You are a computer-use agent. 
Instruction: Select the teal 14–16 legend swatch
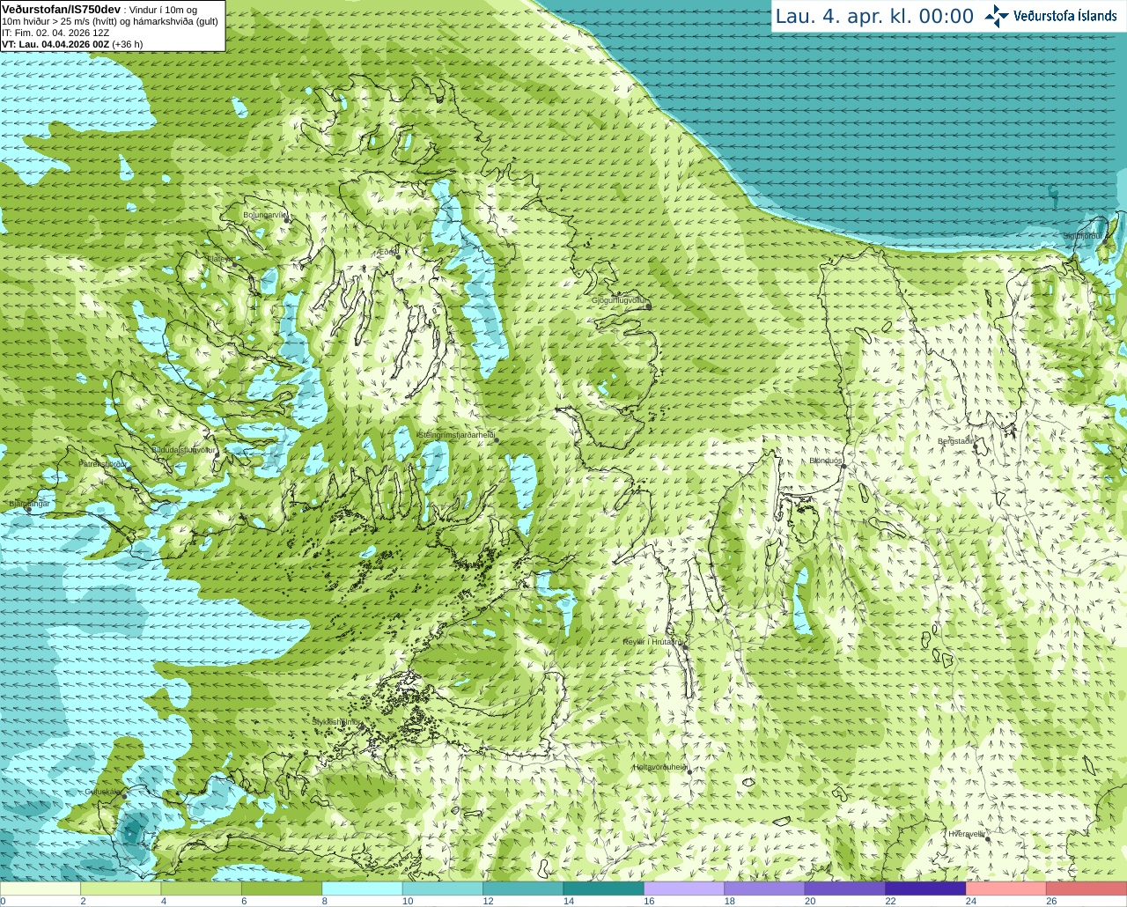tap(603, 889)
